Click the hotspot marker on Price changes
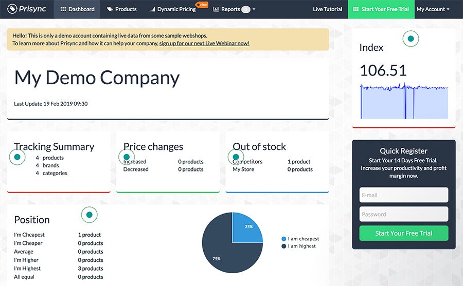The width and height of the screenshot is (463, 286). [127, 157]
